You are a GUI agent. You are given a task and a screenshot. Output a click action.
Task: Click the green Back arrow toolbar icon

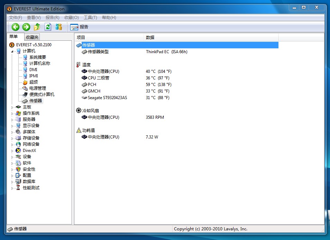(15, 27)
